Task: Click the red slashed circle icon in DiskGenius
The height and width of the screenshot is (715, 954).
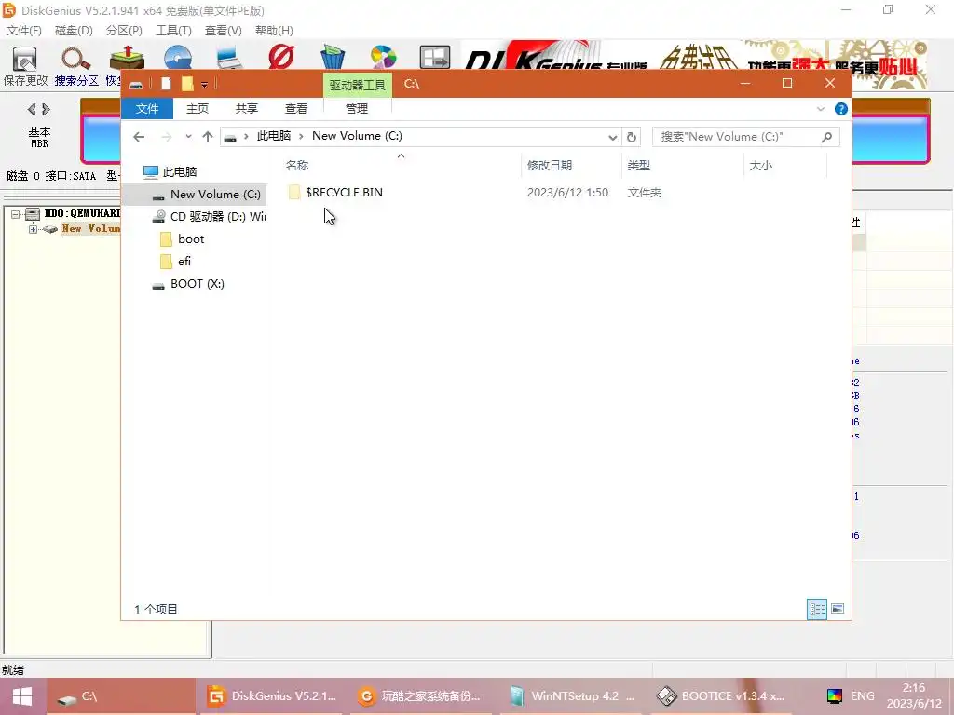Action: [x=281, y=58]
